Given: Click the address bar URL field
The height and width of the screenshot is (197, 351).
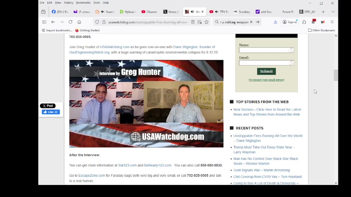Looking at the screenshot, I should point(148,22).
